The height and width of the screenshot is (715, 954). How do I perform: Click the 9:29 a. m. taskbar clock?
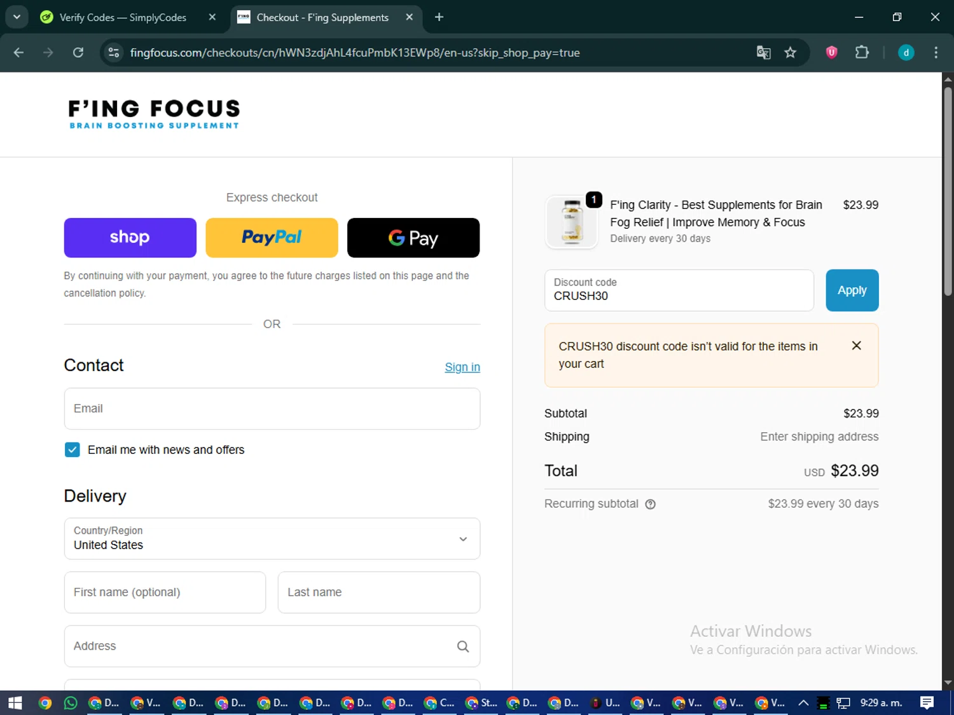[x=881, y=703]
